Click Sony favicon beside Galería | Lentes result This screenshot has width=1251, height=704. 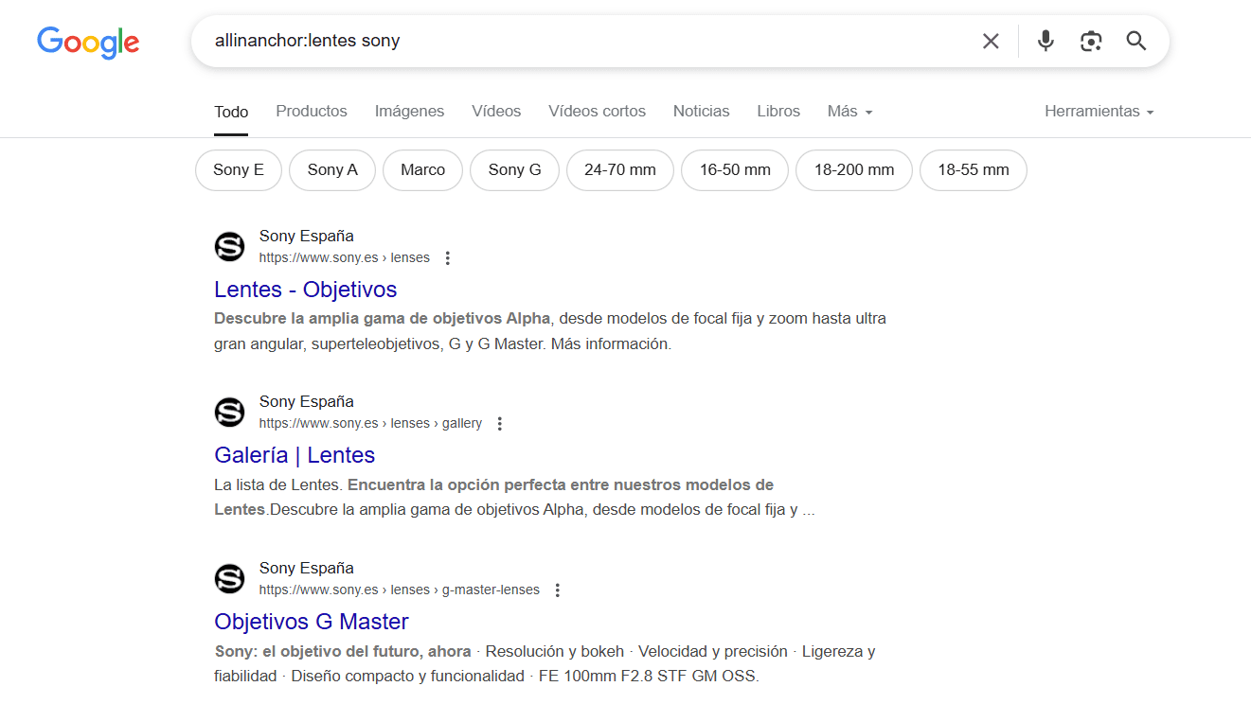[230, 413]
